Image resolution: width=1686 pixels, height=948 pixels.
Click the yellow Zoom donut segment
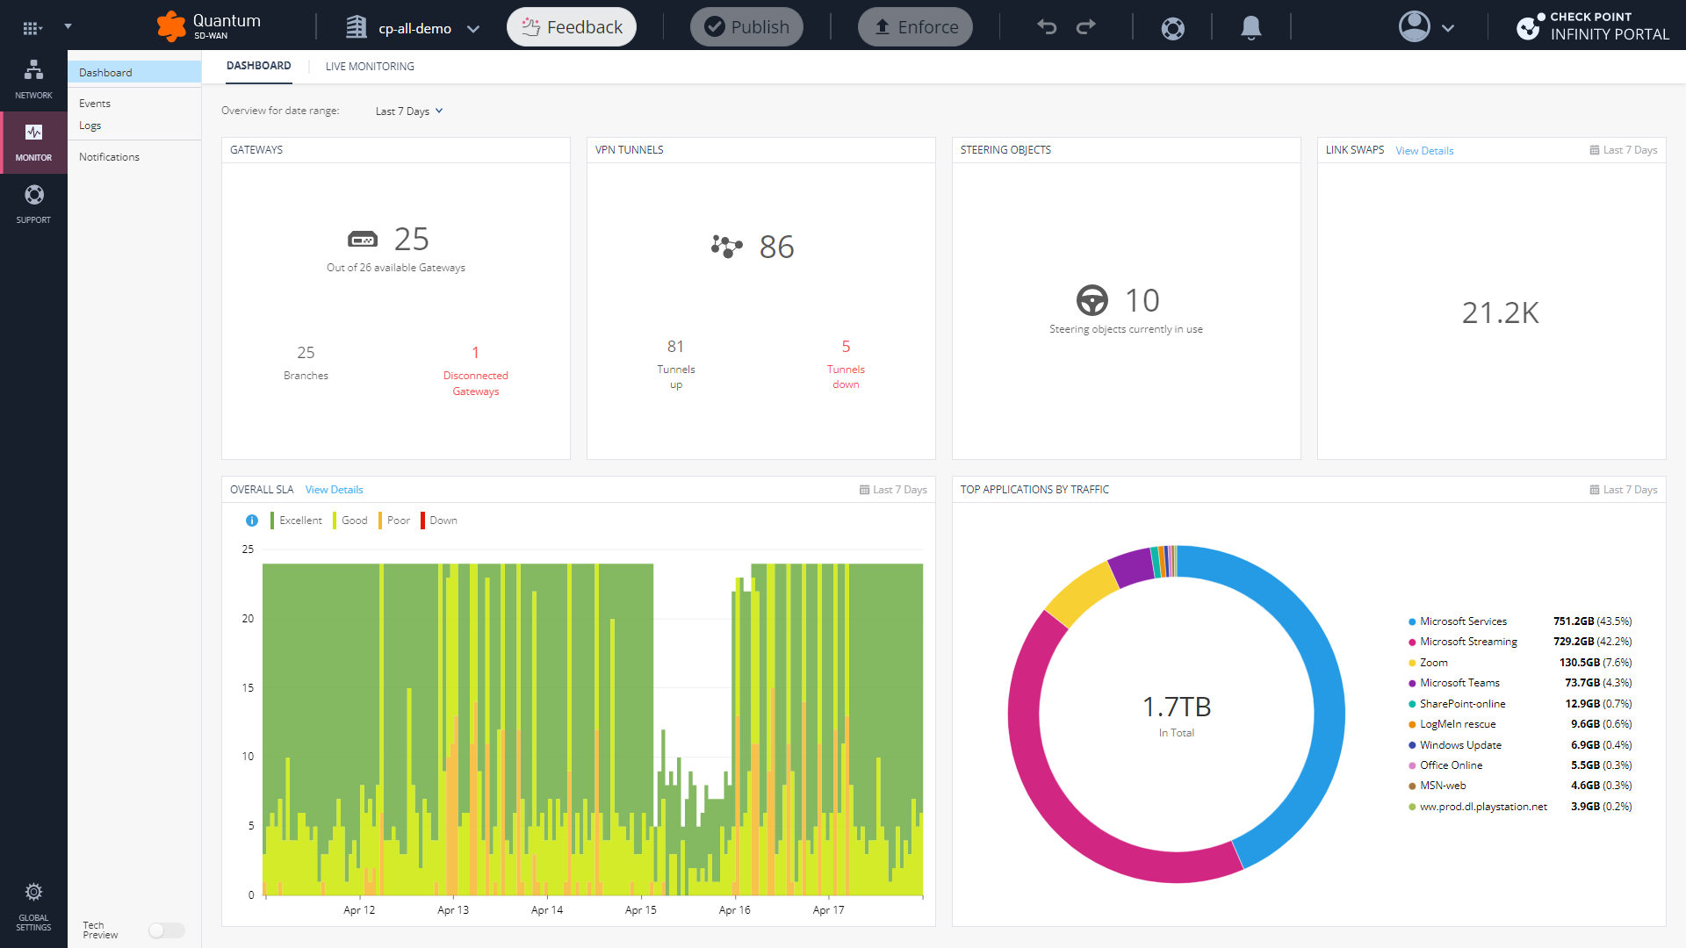click(1082, 594)
